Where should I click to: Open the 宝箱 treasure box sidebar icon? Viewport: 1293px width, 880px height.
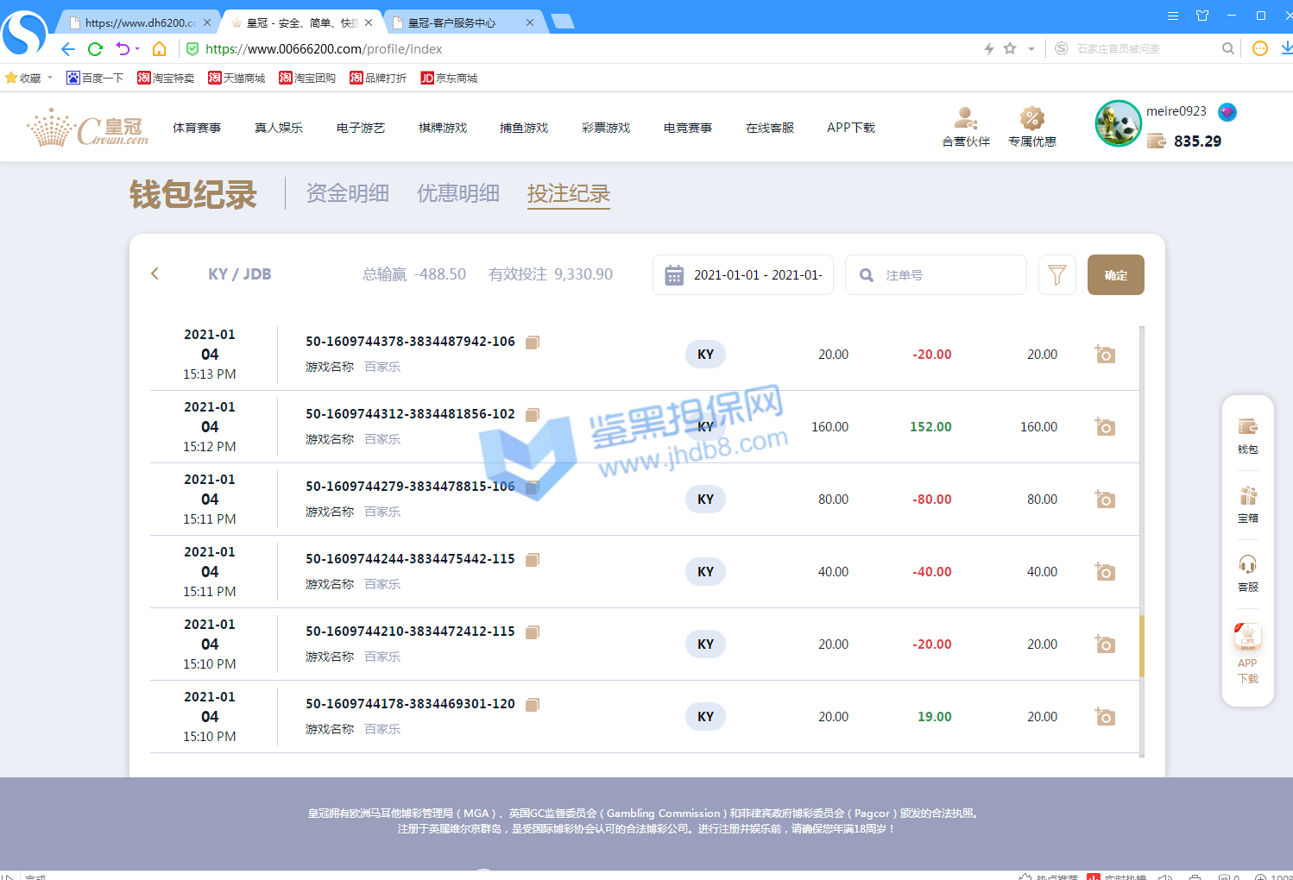tap(1247, 505)
